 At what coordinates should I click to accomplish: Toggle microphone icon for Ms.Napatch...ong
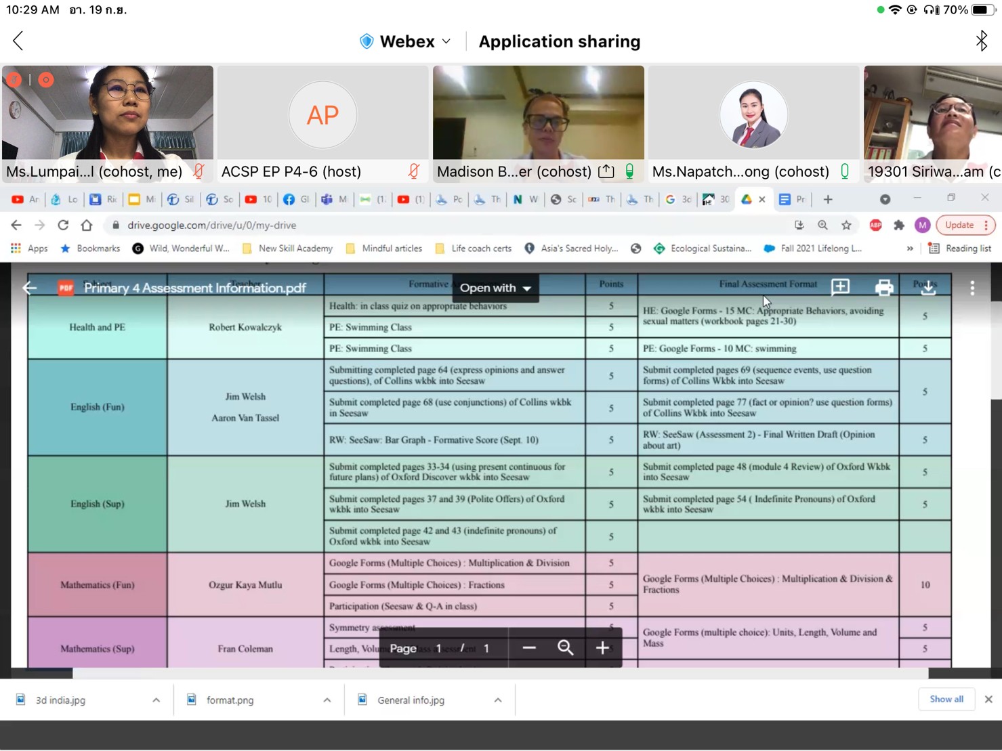pos(845,171)
